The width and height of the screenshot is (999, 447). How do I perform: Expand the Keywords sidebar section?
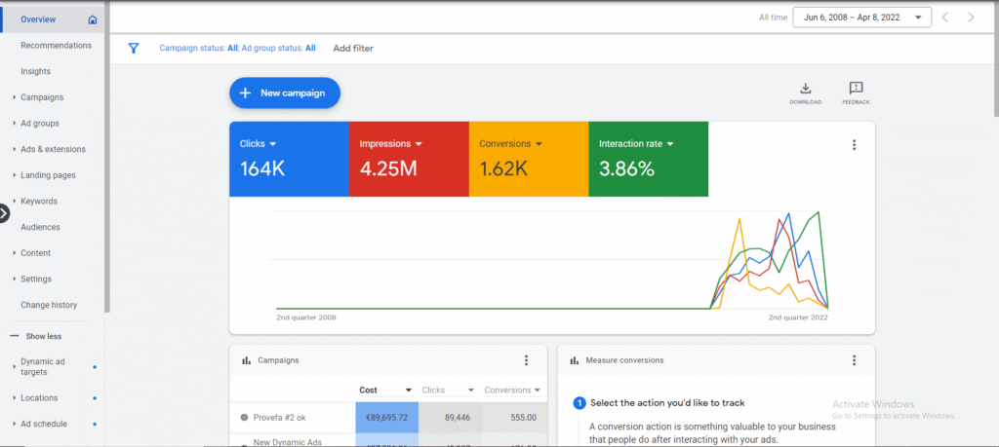coord(39,201)
